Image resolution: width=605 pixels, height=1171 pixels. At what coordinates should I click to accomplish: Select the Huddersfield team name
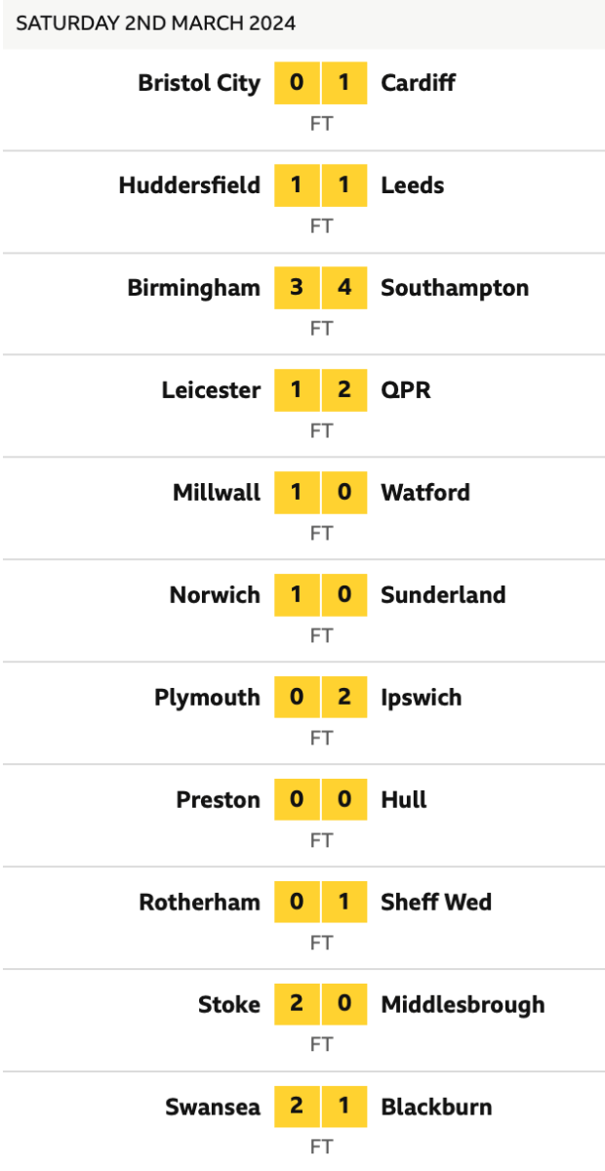[189, 185]
